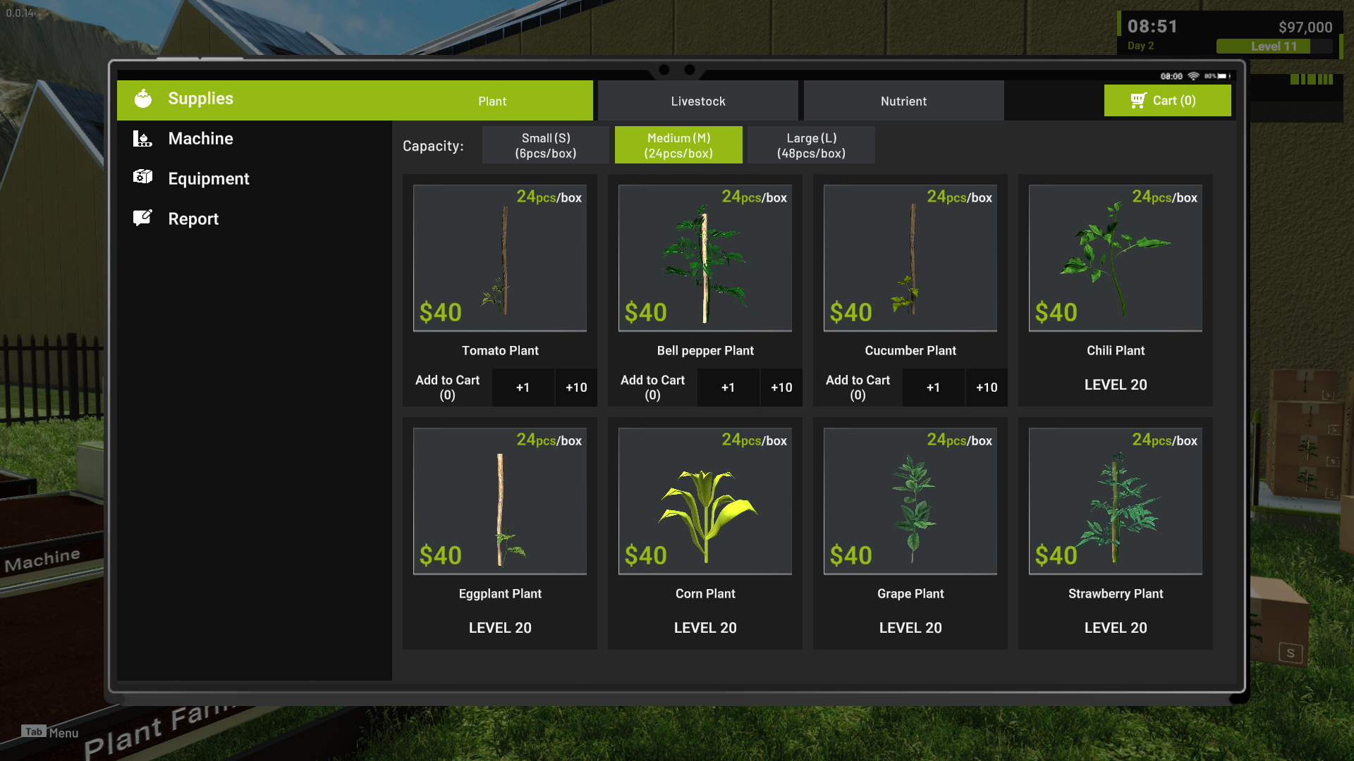Select the Grape Plant thumbnail

pyautogui.click(x=910, y=501)
